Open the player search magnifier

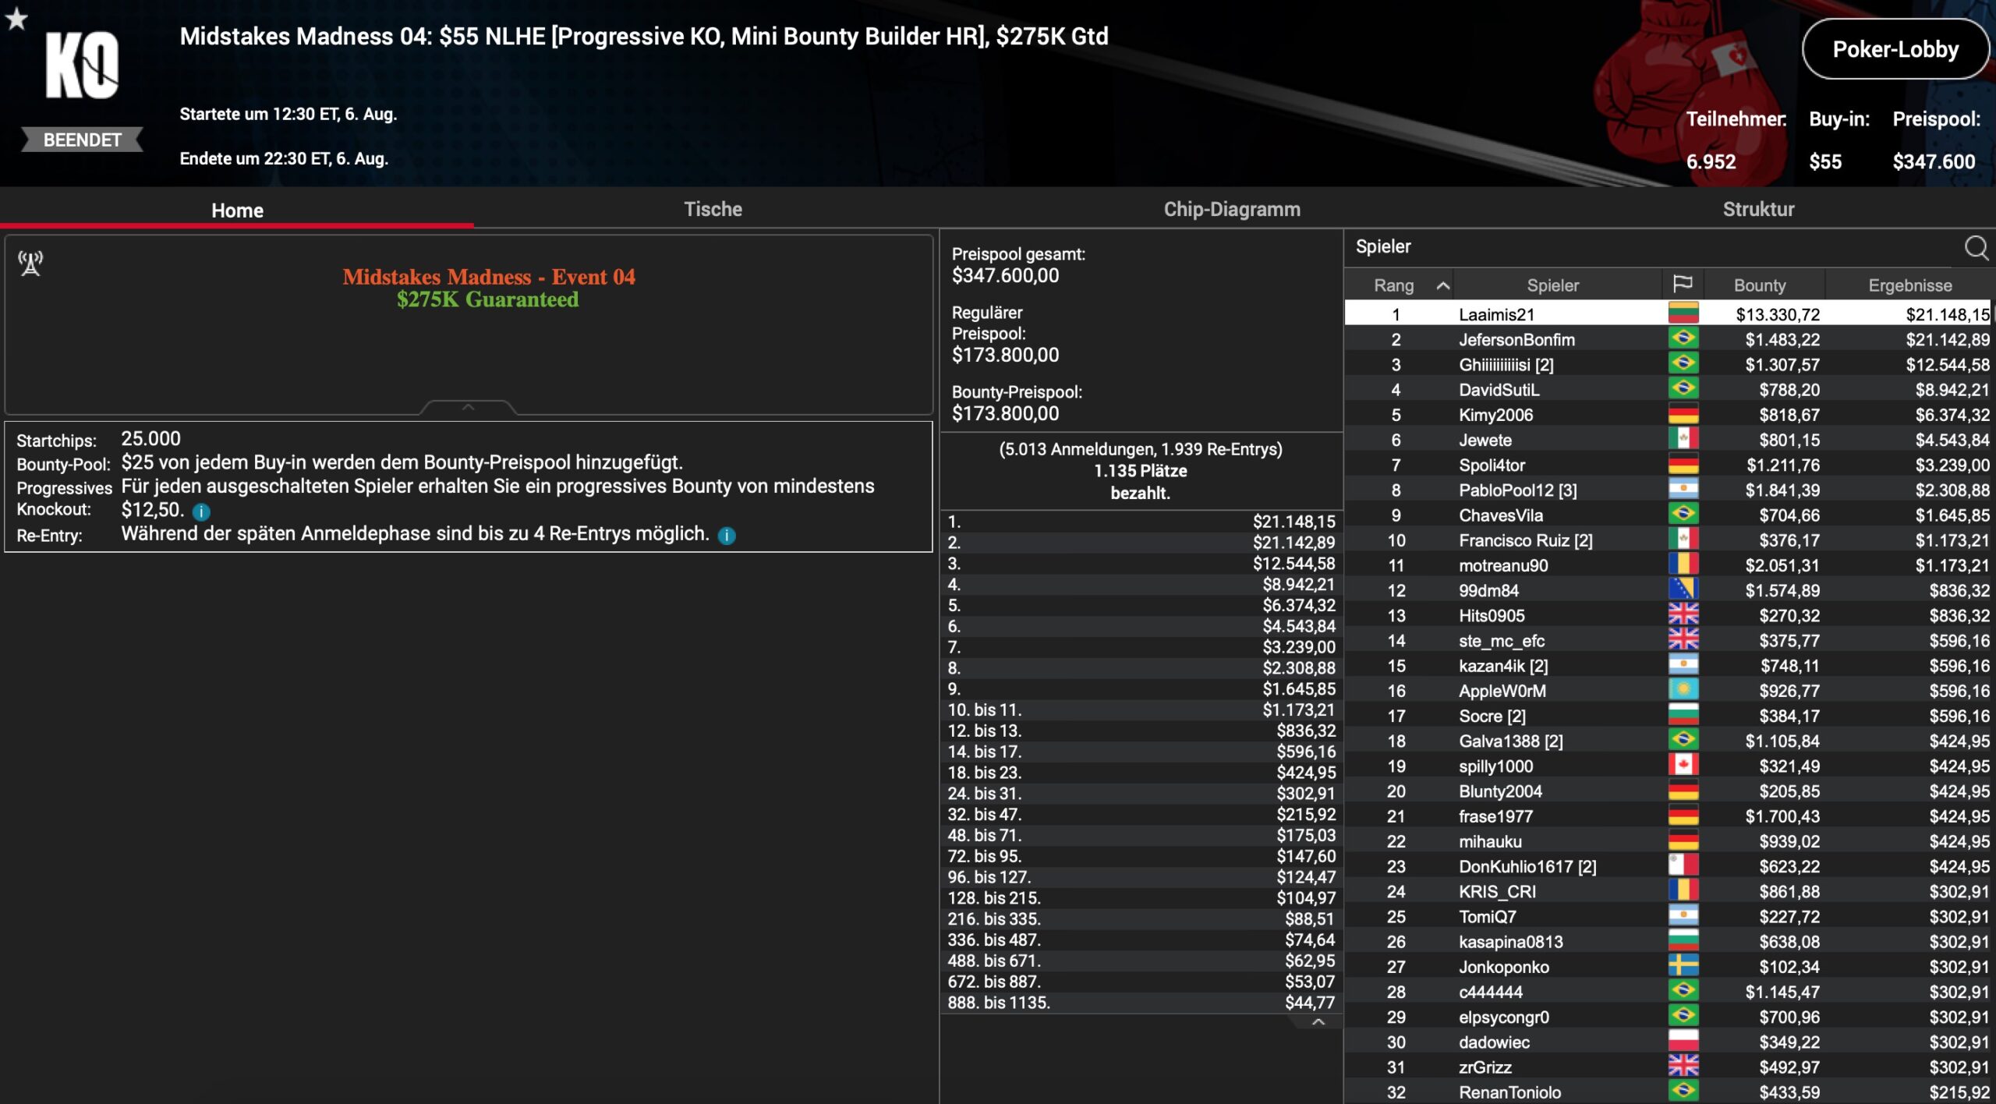coord(1976,247)
